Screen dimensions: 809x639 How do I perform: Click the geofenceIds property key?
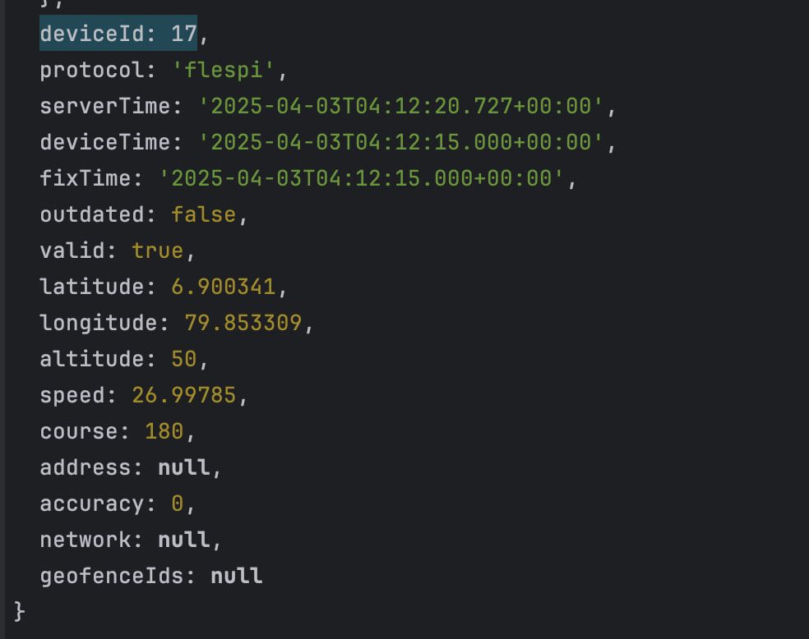coord(112,576)
